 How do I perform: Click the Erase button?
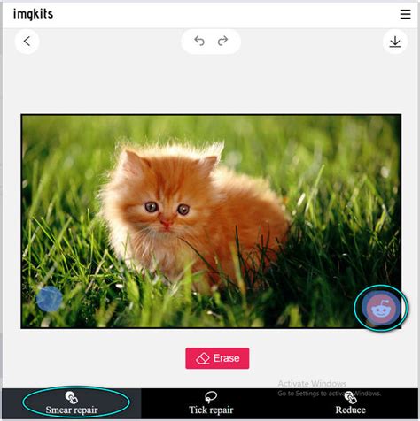coord(217,358)
